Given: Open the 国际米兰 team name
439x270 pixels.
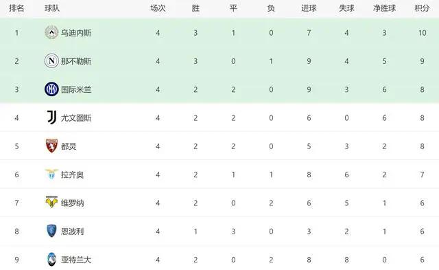Looking at the screenshot, I should point(76,89).
